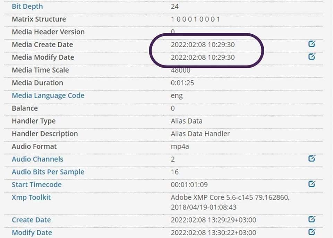333x238 pixels.
Task: Open Audio Bits Per Sample link
Action: pyautogui.click(x=48, y=172)
